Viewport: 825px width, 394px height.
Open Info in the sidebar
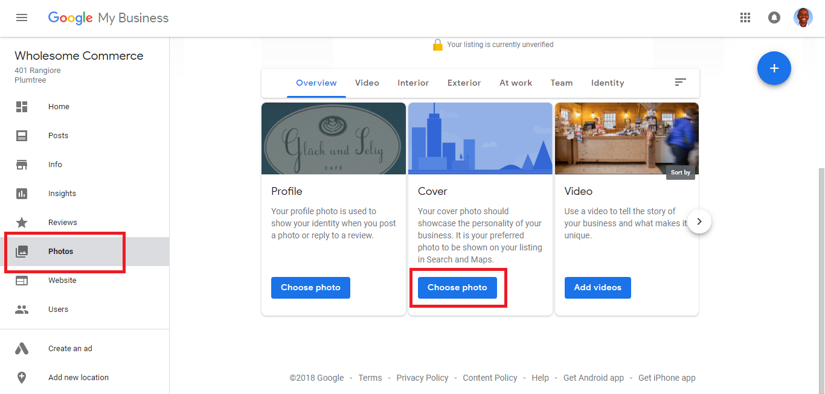tap(85, 165)
